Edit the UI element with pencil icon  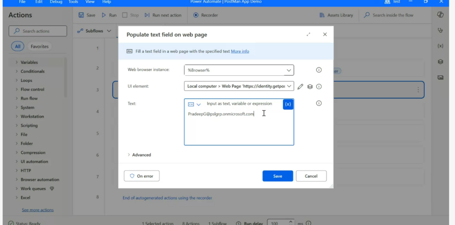tap(300, 86)
